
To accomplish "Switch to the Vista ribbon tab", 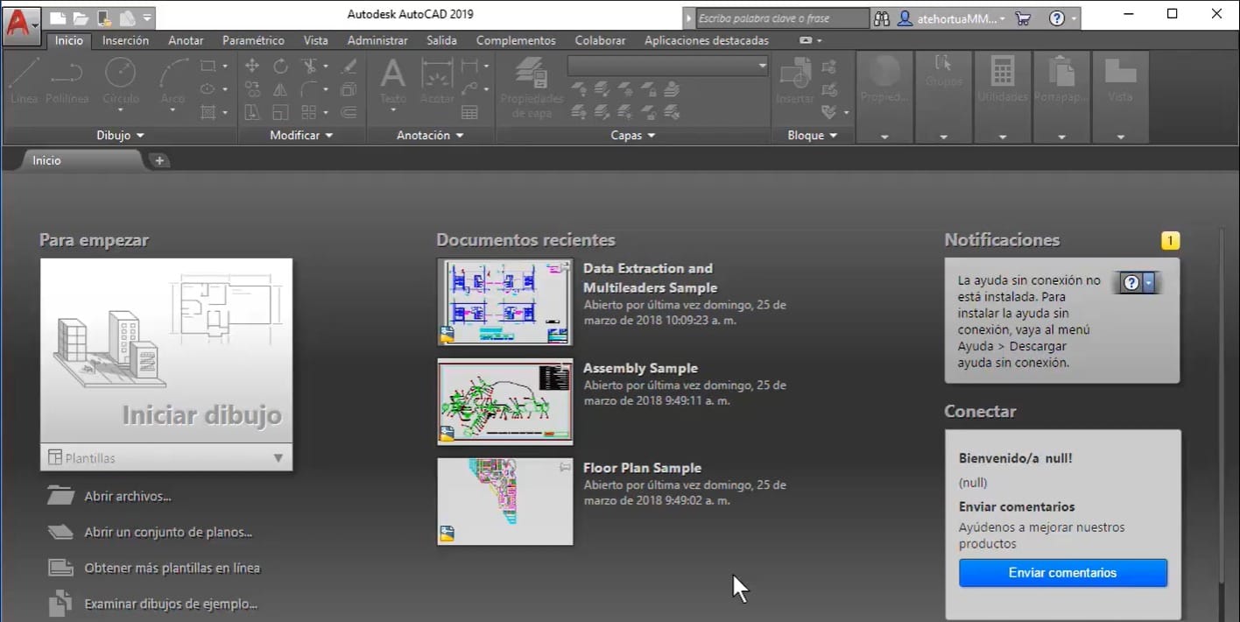I will tap(315, 40).
